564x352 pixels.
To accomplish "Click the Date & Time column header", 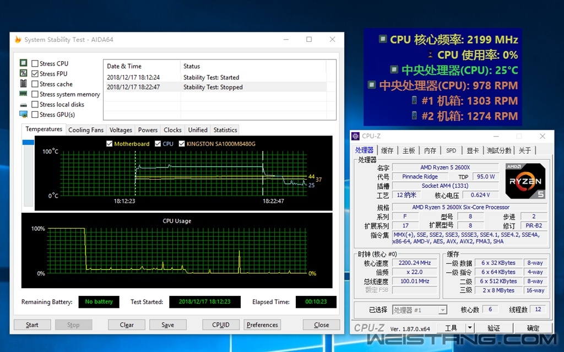I will (x=142, y=66).
